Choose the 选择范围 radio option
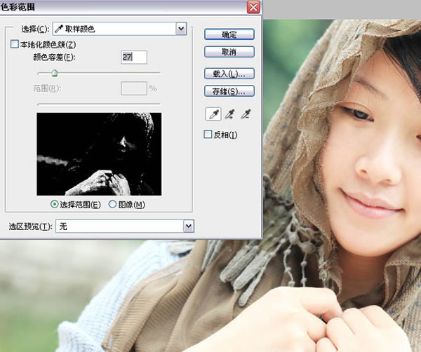This screenshot has width=421, height=352. click(54, 205)
